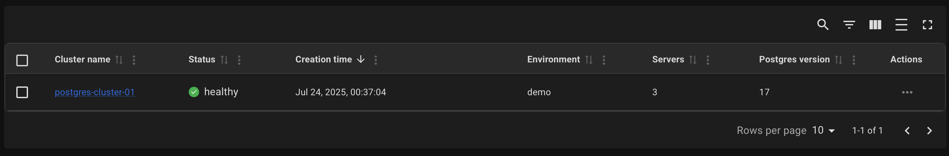Select all rows header checkbox
This screenshot has height=156, width=949.
[22, 60]
